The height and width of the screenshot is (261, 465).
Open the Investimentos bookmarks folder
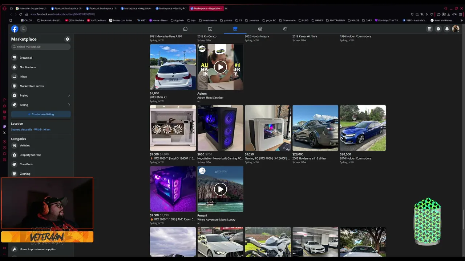tap(207, 20)
